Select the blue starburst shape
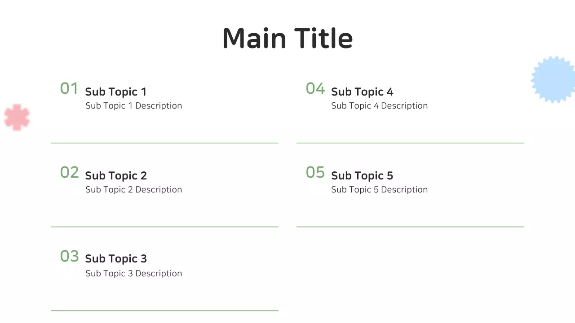 click(x=554, y=79)
